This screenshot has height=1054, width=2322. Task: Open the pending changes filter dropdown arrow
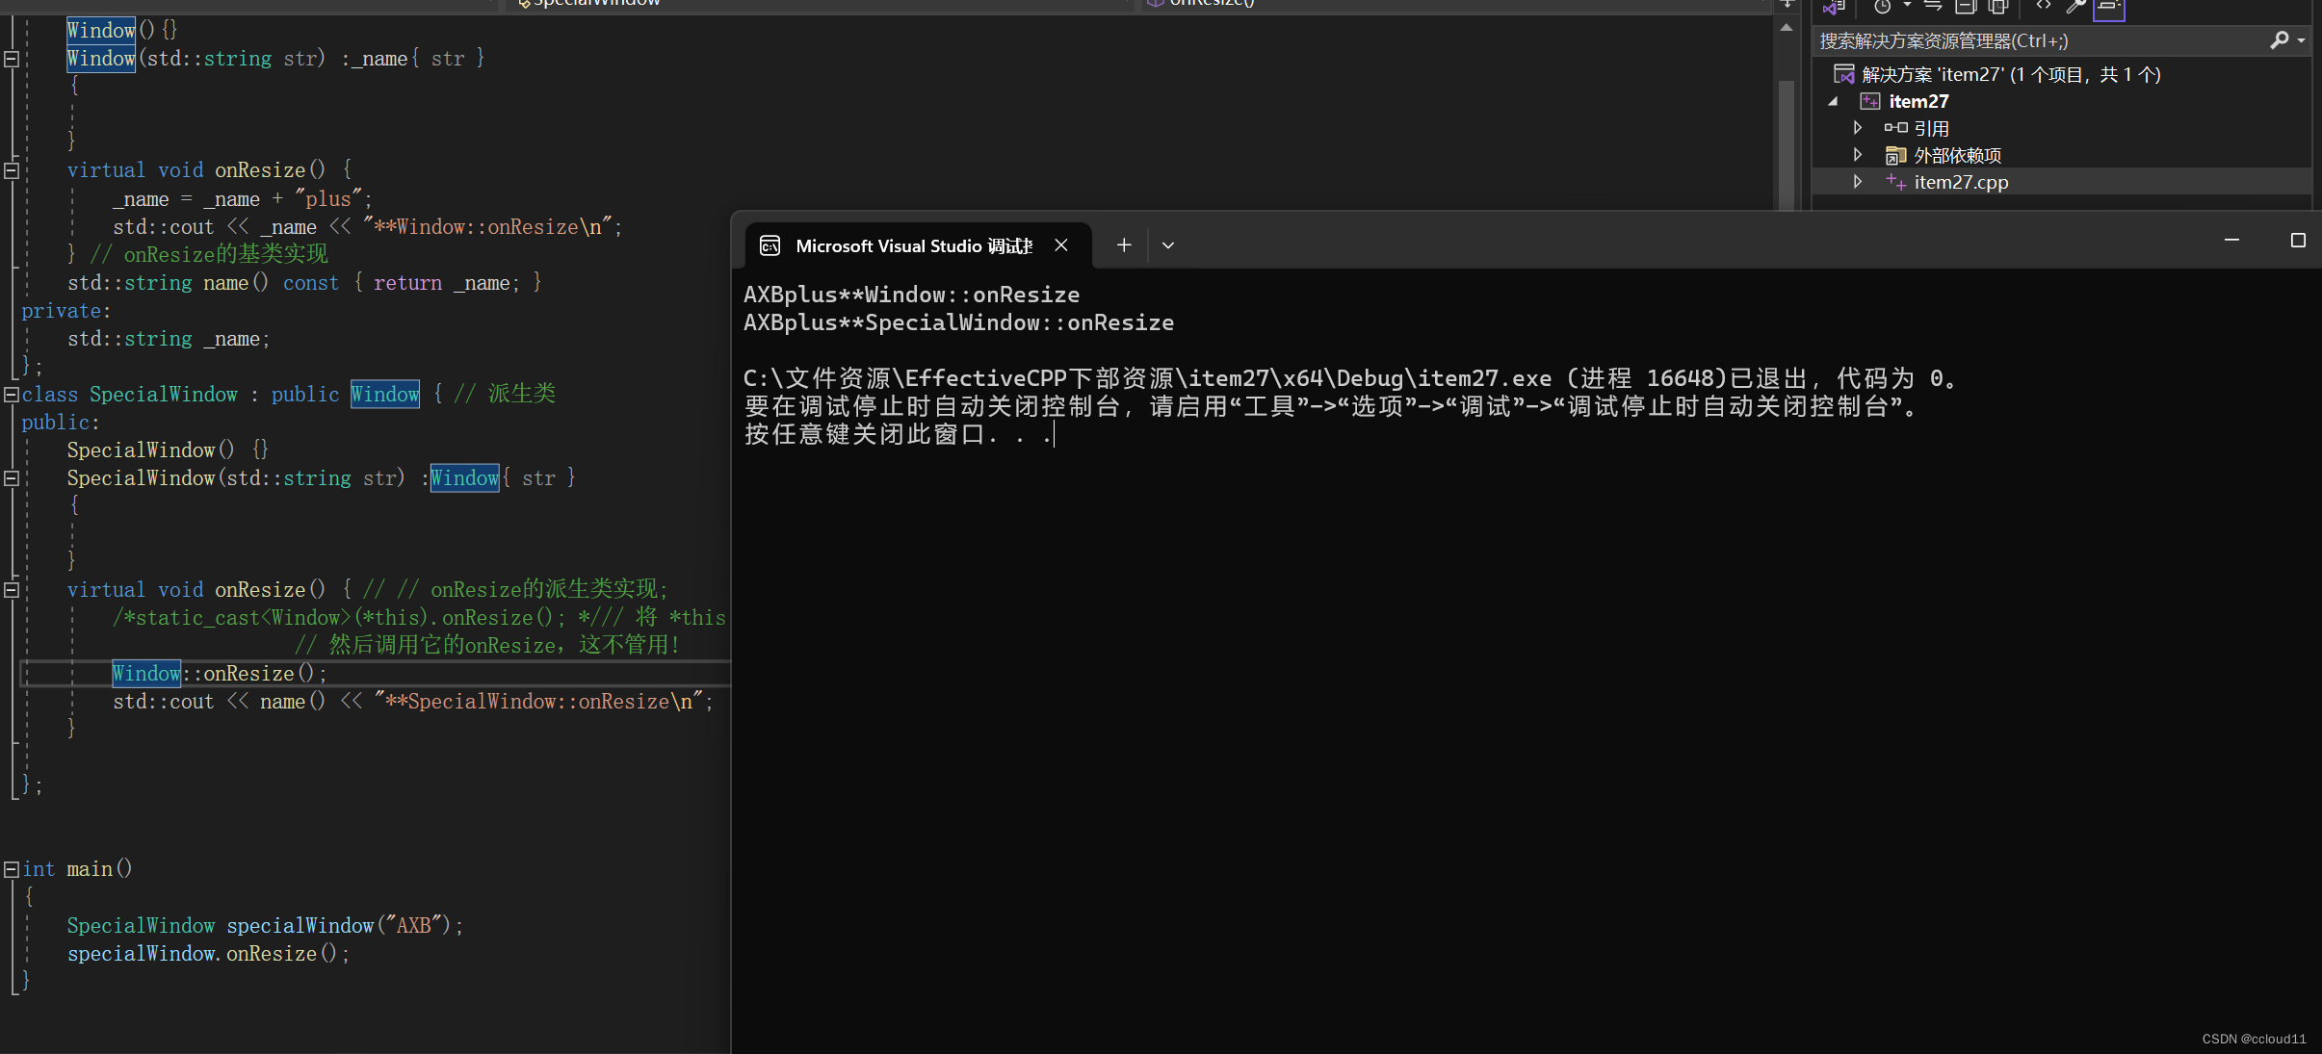point(1907,6)
